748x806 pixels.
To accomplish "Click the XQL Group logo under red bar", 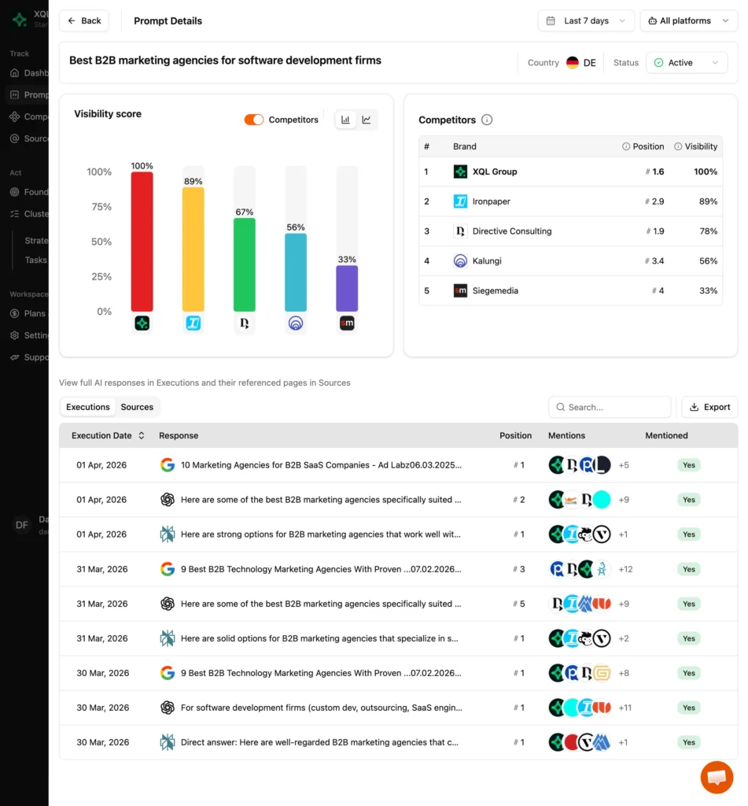I will coord(142,323).
